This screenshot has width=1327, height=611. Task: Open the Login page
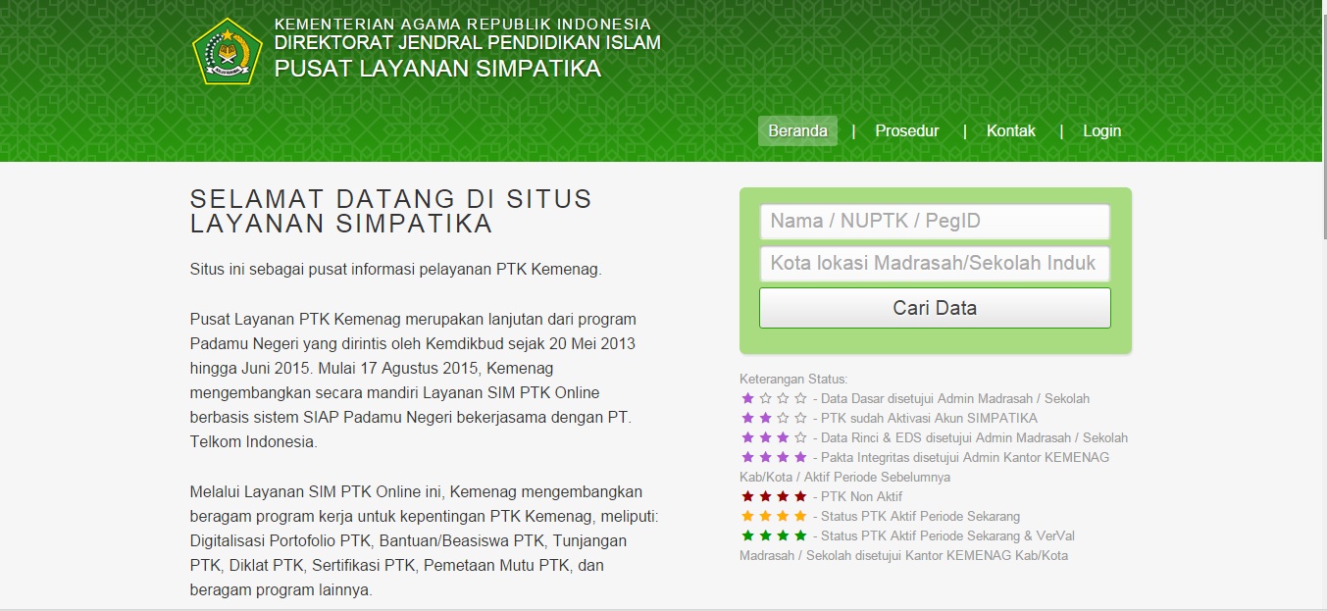click(x=1101, y=130)
